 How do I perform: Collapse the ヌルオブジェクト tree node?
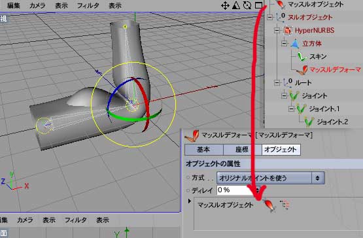[269, 17]
